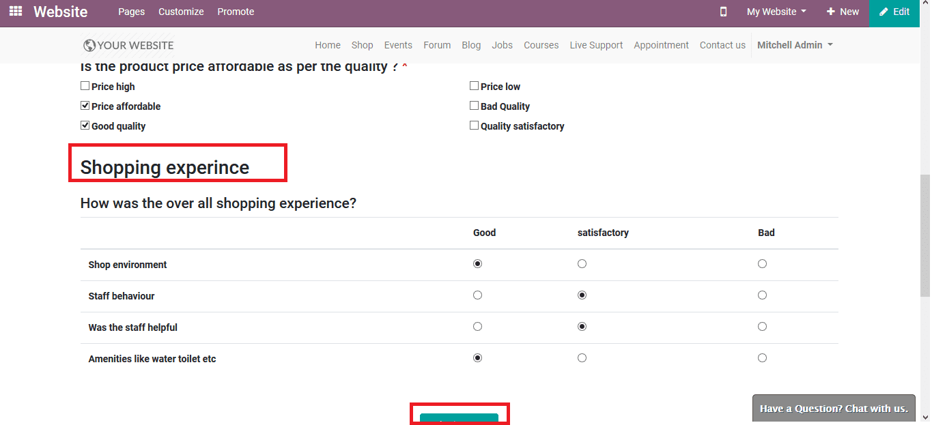
Task: Select satisfactory for Amenities like water toilet
Action: [x=582, y=358]
